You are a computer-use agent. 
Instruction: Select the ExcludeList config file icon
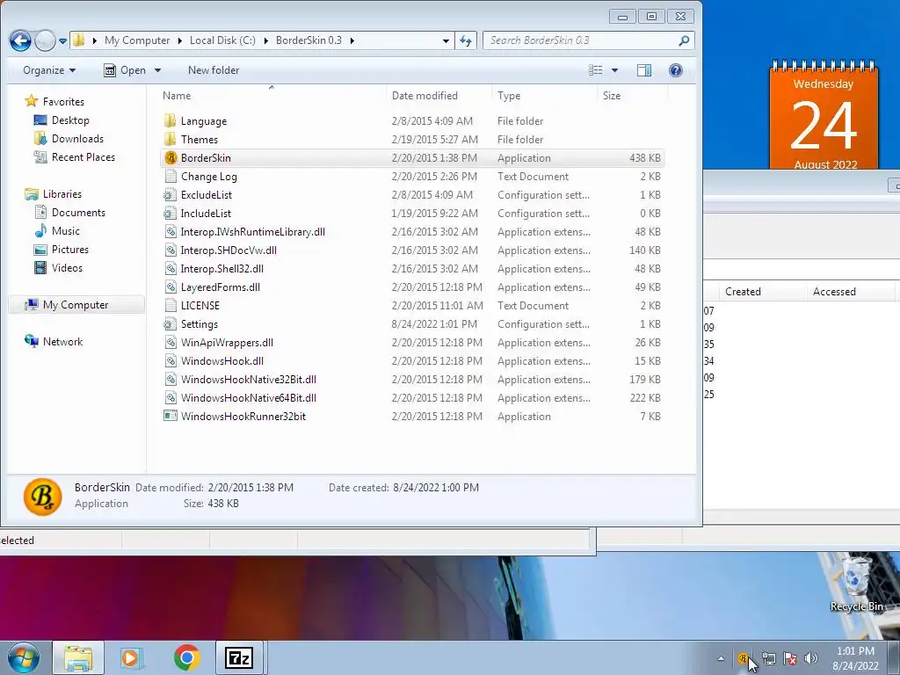[170, 194]
